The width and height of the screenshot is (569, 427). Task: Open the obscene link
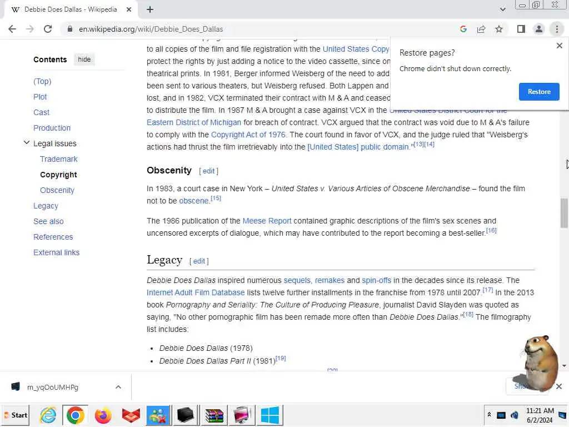[x=193, y=201]
